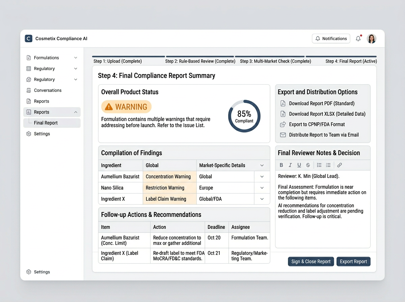Click the 85% Compliant progress ring
Image resolution: width=405 pixels, height=302 pixels.
[244, 116]
